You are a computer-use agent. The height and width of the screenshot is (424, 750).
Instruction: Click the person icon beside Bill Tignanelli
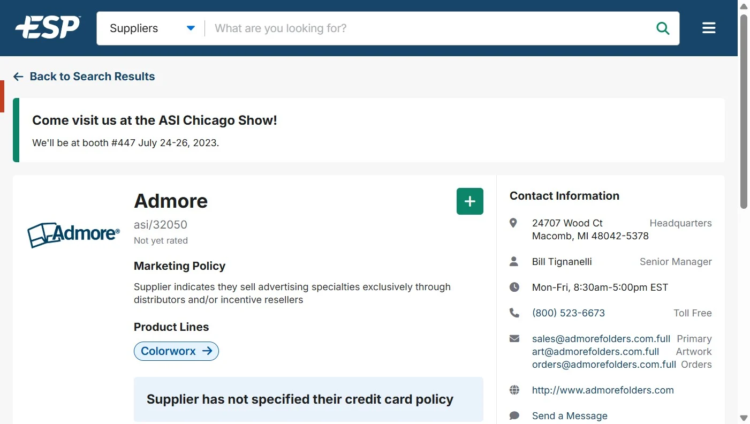click(514, 261)
